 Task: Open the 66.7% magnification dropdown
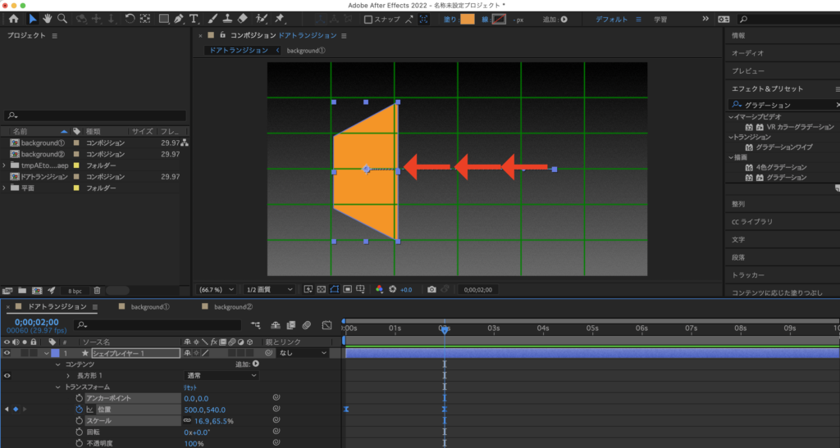click(218, 289)
